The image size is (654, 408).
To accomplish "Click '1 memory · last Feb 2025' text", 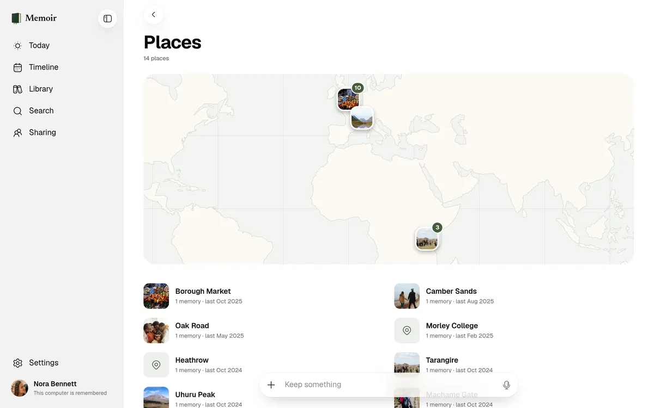I will click(459, 336).
